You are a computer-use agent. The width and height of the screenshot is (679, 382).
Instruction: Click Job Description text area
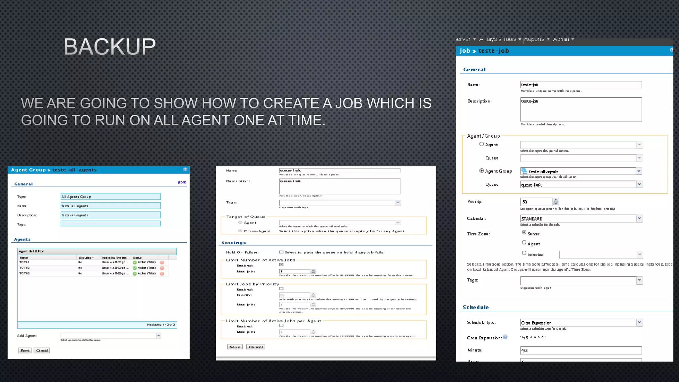pos(581,109)
